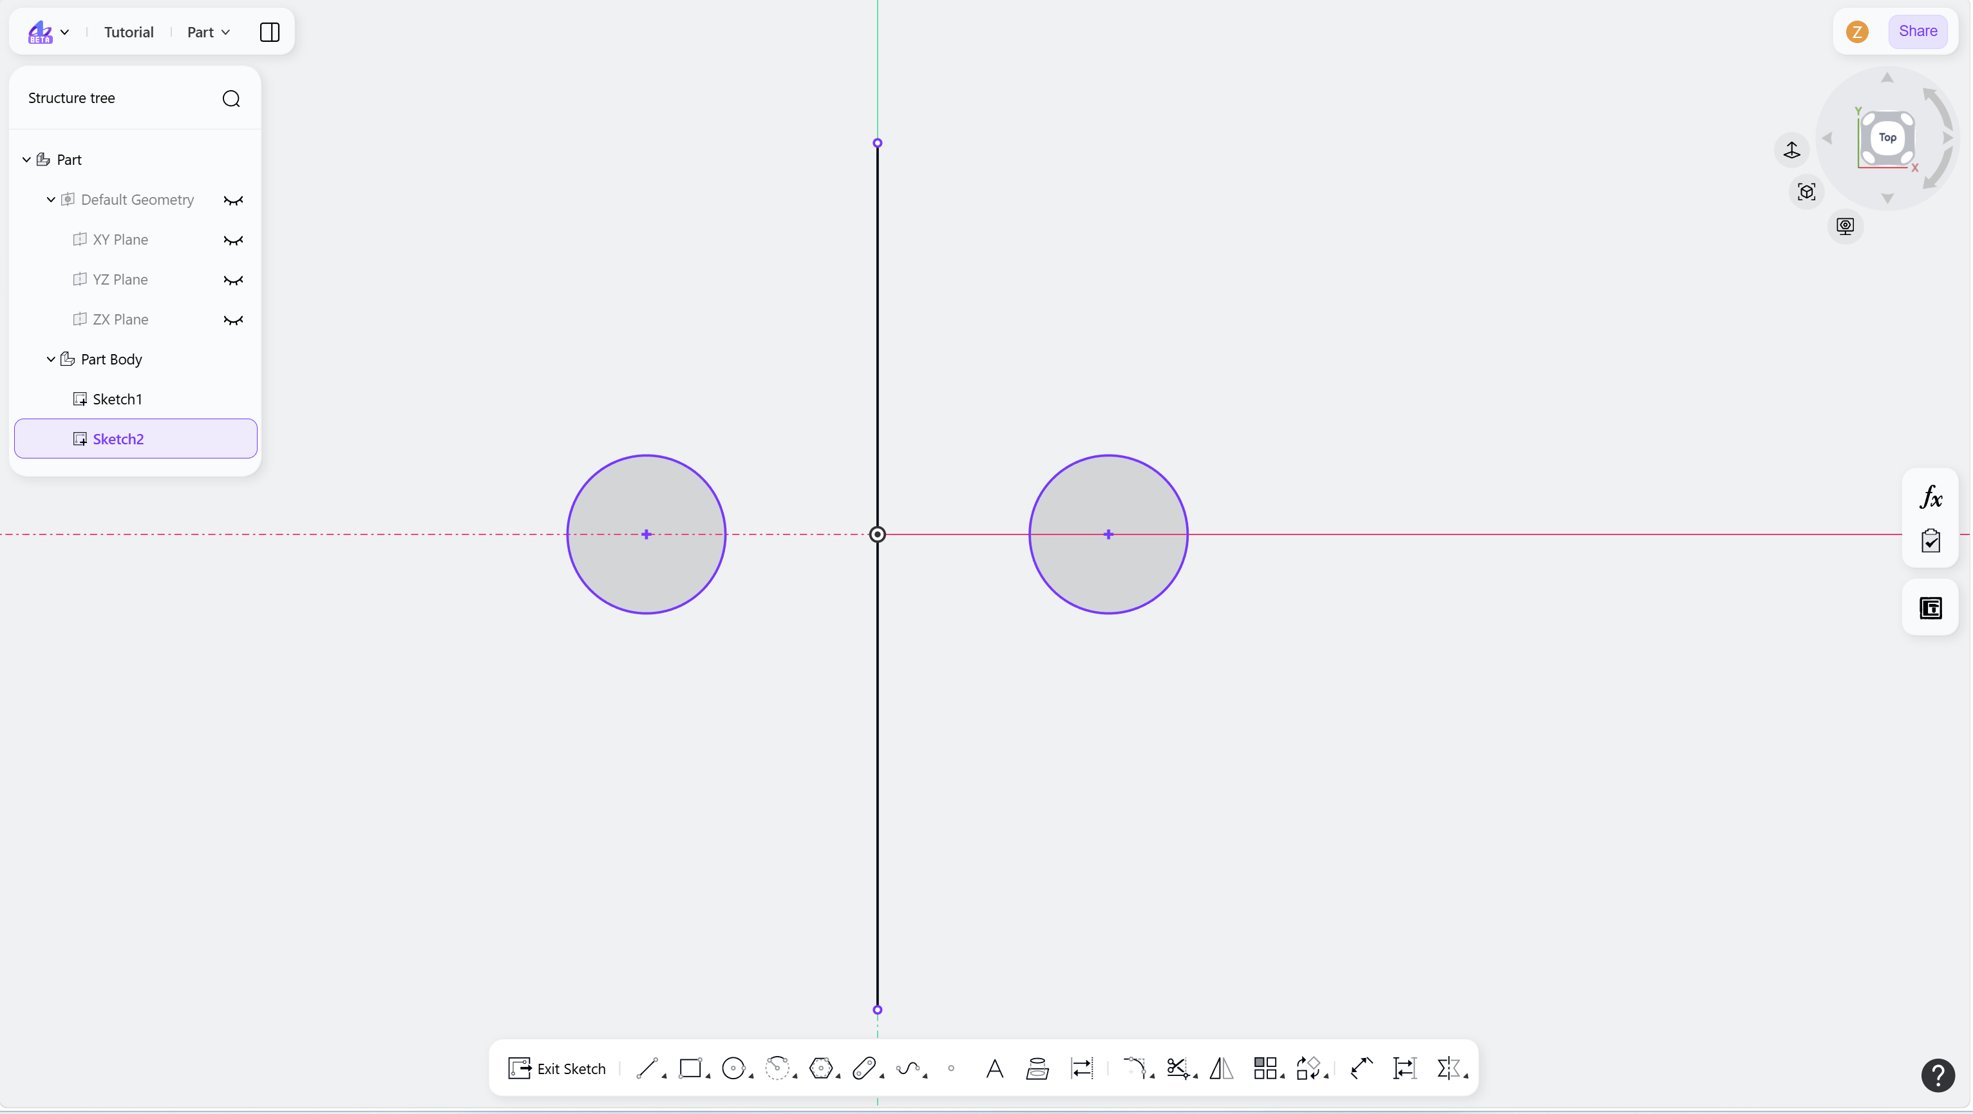This screenshot has height=1114, width=1973.
Task: Open the Tutorial document title
Action: [129, 32]
